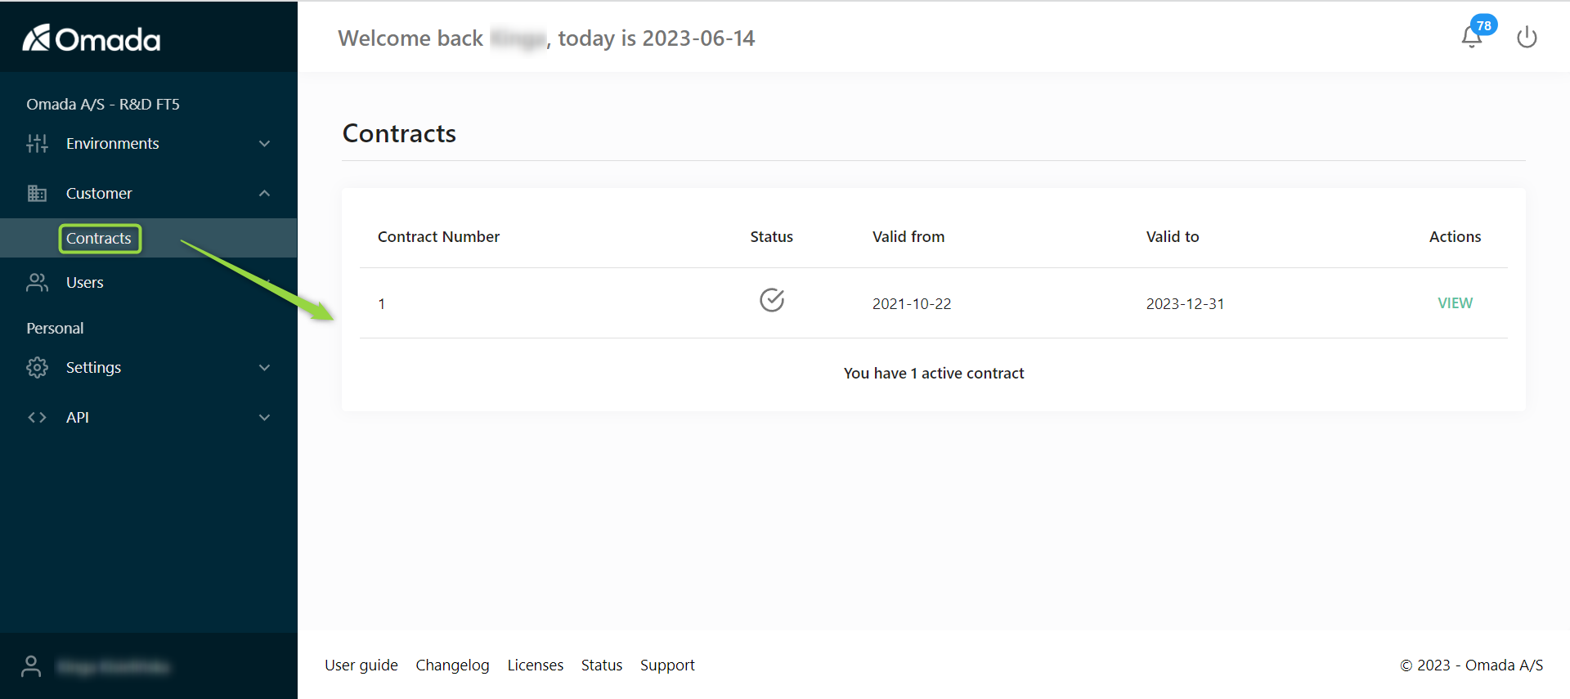This screenshot has width=1570, height=699.
Task: Expand the Environments chevron
Action: (x=264, y=144)
